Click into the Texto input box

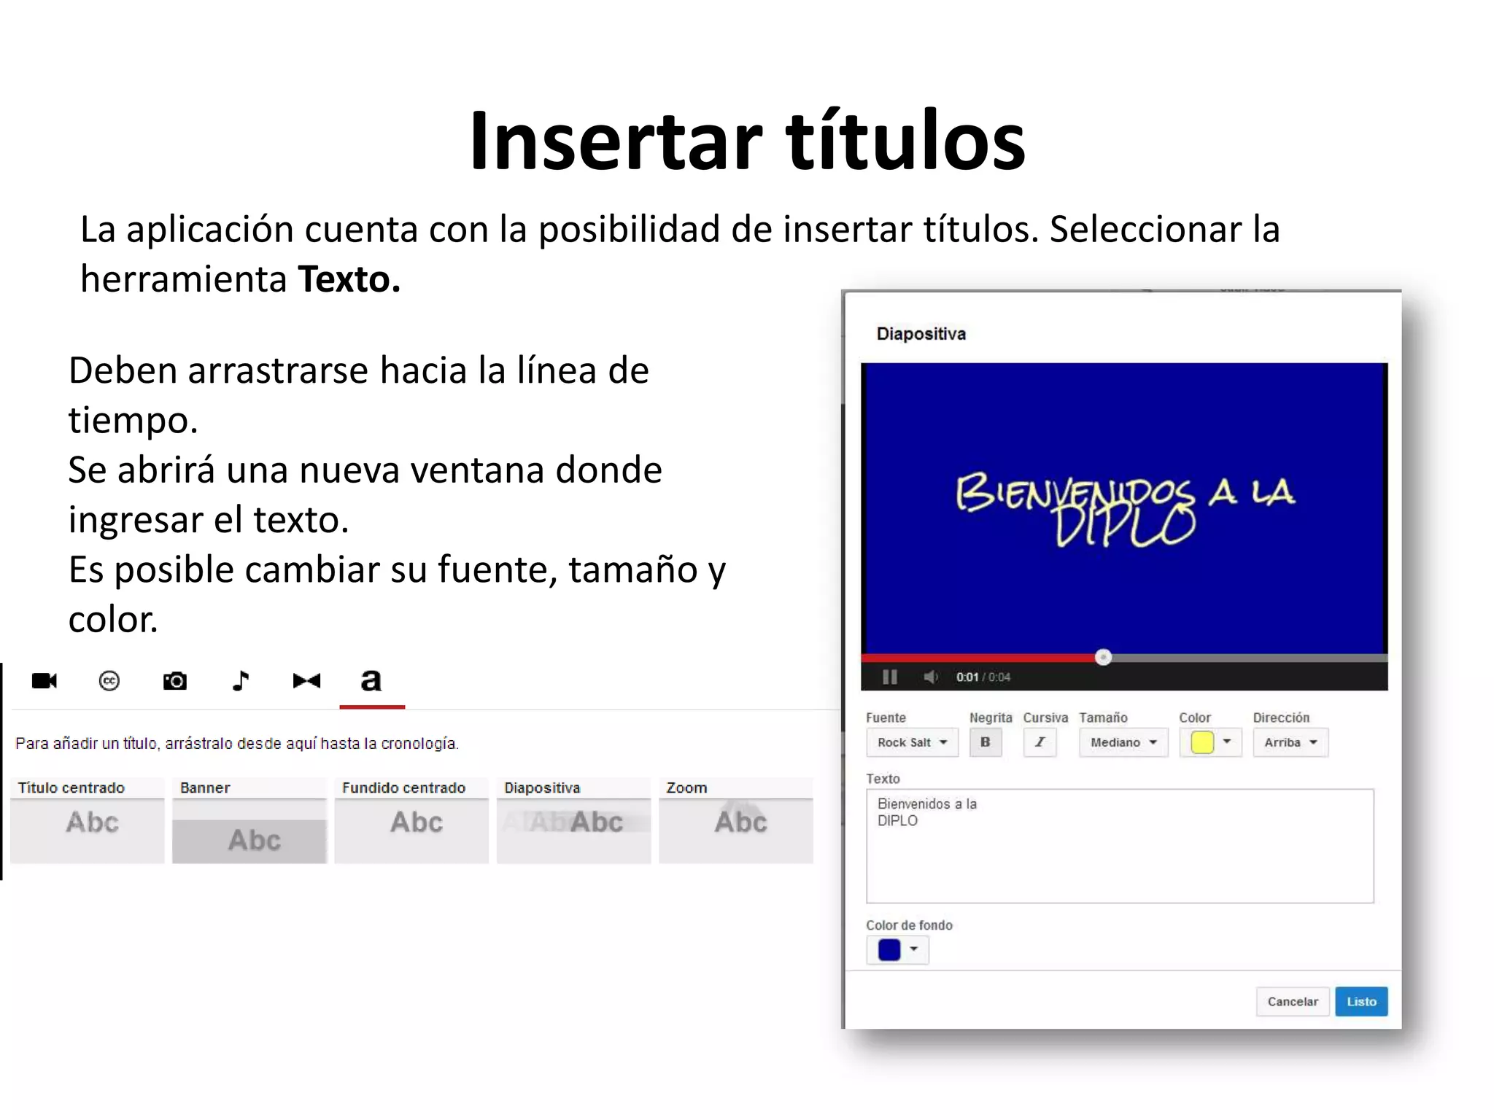[x=1120, y=846]
